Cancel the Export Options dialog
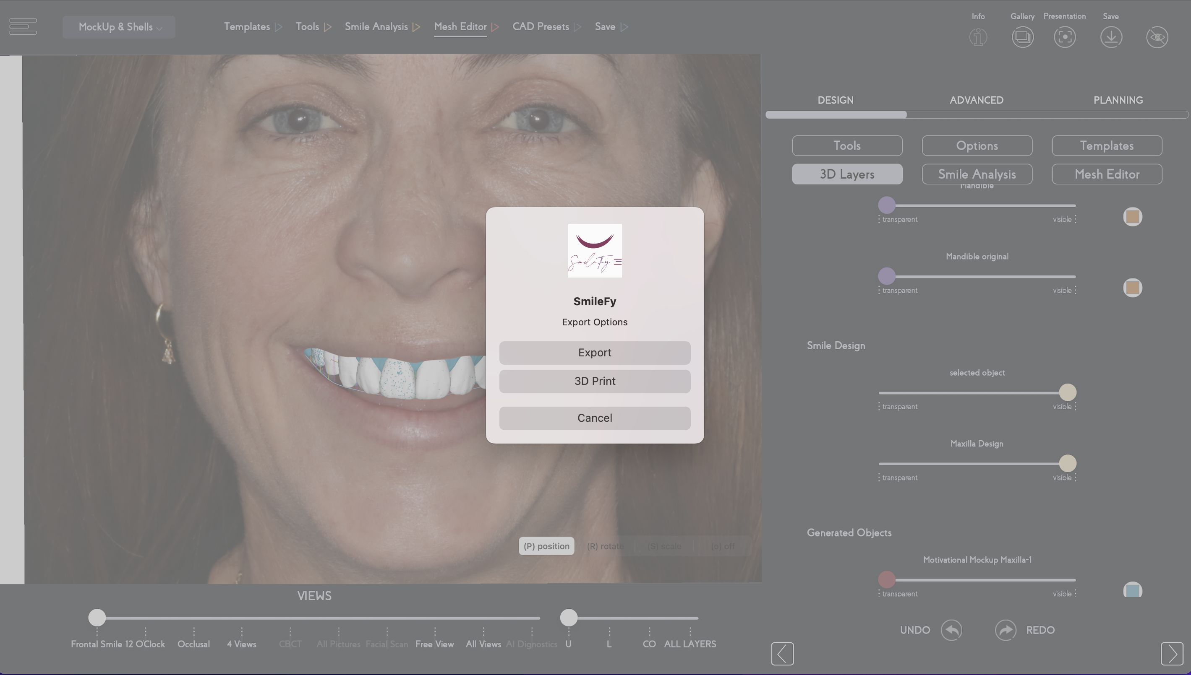Screen dimensions: 1191x675 pyautogui.click(x=594, y=417)
